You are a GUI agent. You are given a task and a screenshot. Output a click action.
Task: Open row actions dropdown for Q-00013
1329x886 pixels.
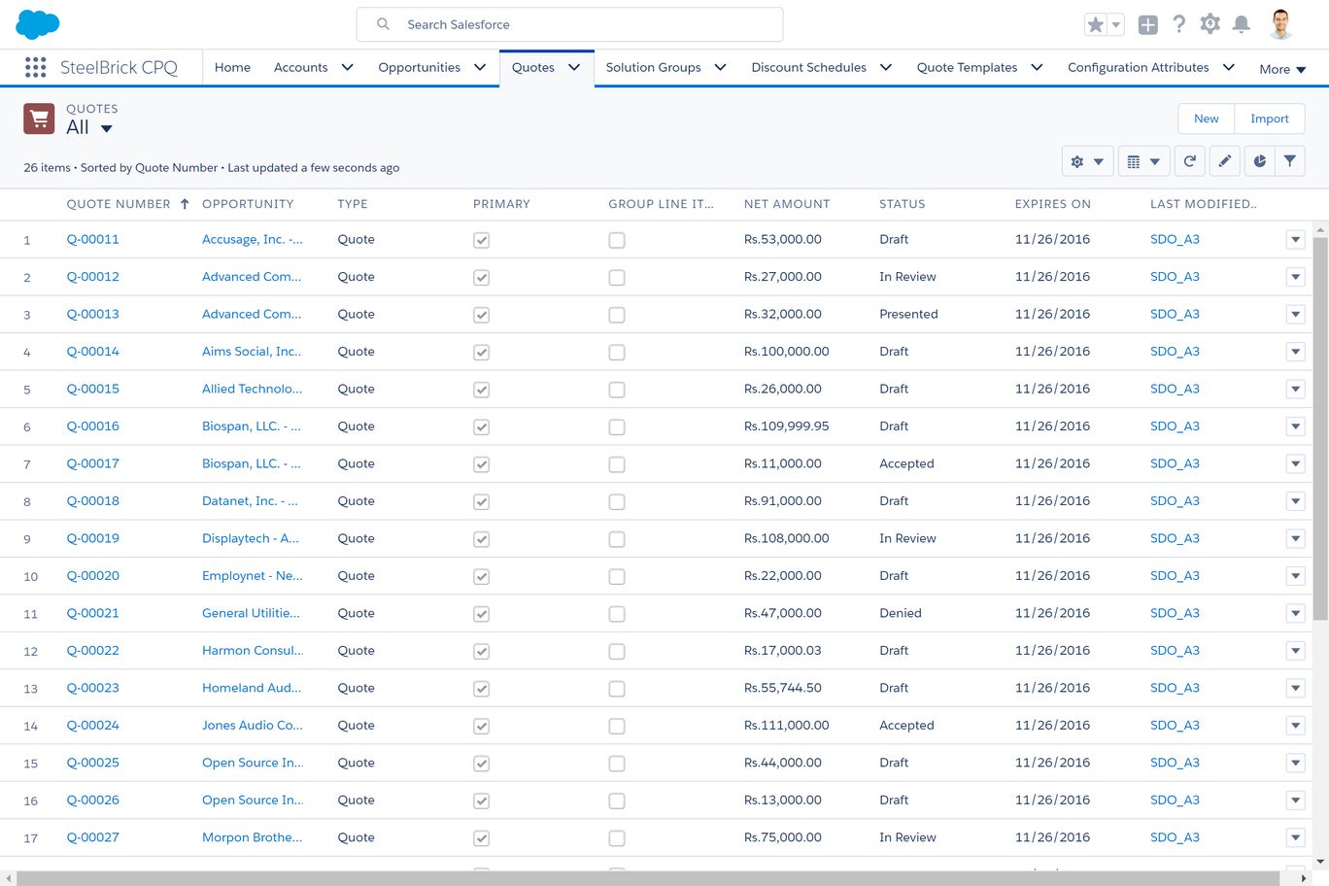(x=1295, y=315)
